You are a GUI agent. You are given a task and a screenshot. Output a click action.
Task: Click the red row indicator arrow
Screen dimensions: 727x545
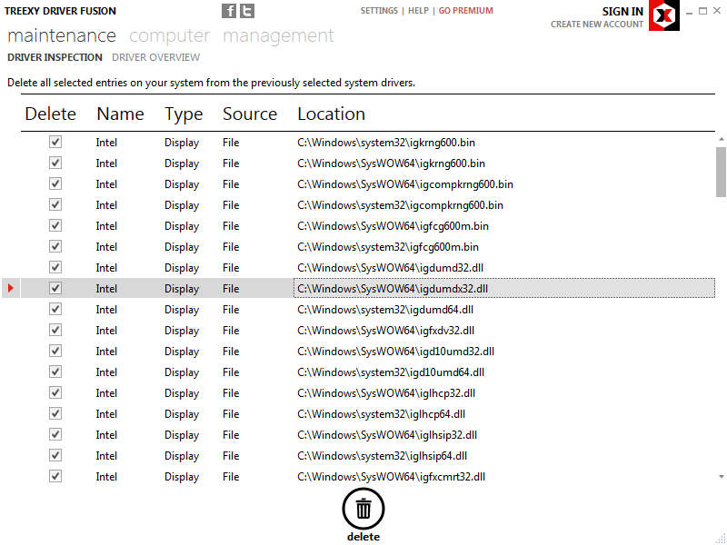[11, 288]
